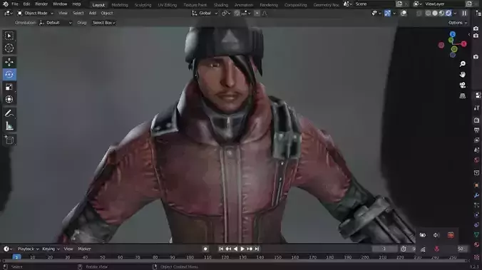The image size is (482, 270).
Task: Open the viewport Add menu
Action: tap(93, 14)
